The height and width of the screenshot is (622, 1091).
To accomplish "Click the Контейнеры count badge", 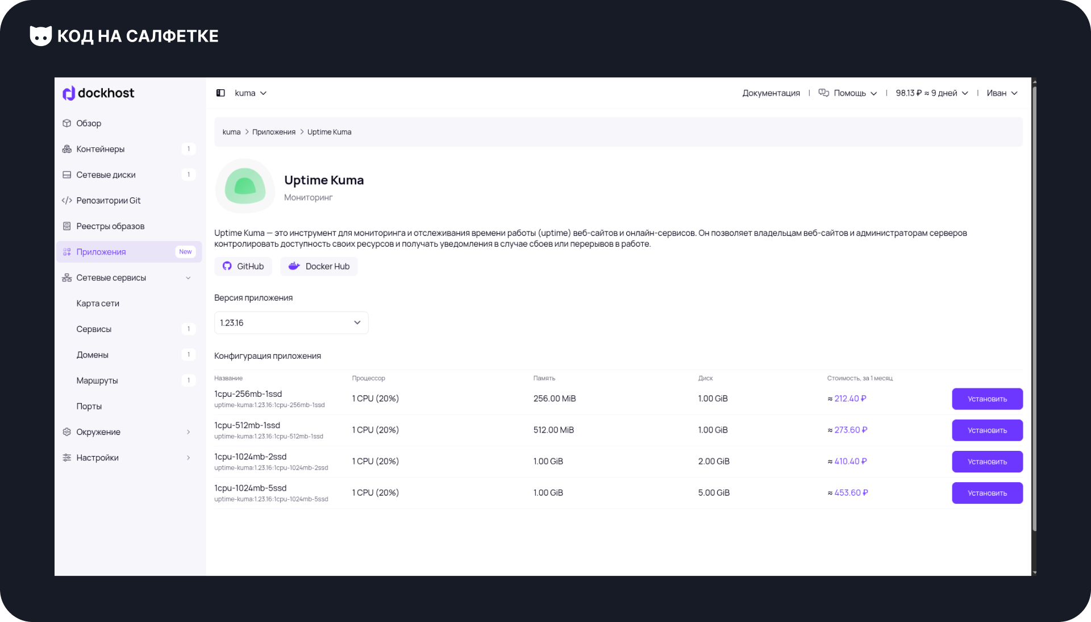I will coord(189,149).
